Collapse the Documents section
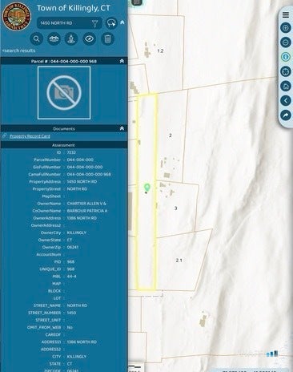Image resolution: width=293 pixels, height=372 pixels. point(122,128)
